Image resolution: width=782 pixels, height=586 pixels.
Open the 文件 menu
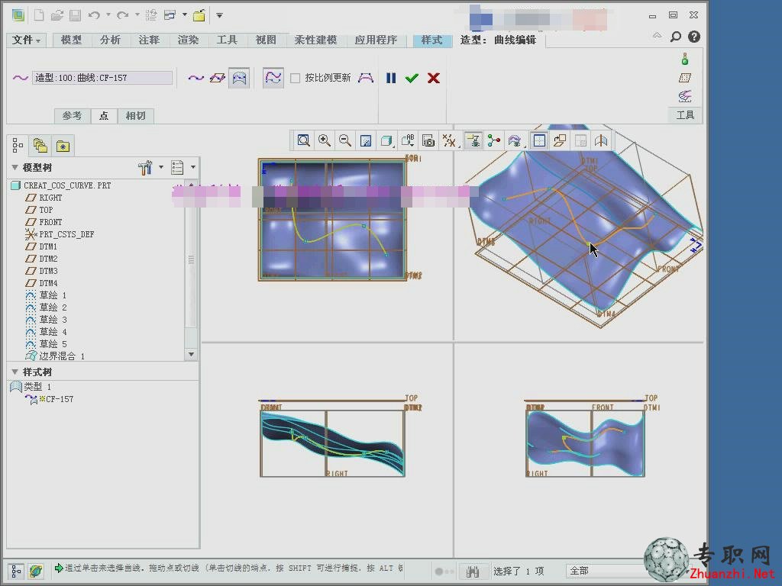pos(26,40)
